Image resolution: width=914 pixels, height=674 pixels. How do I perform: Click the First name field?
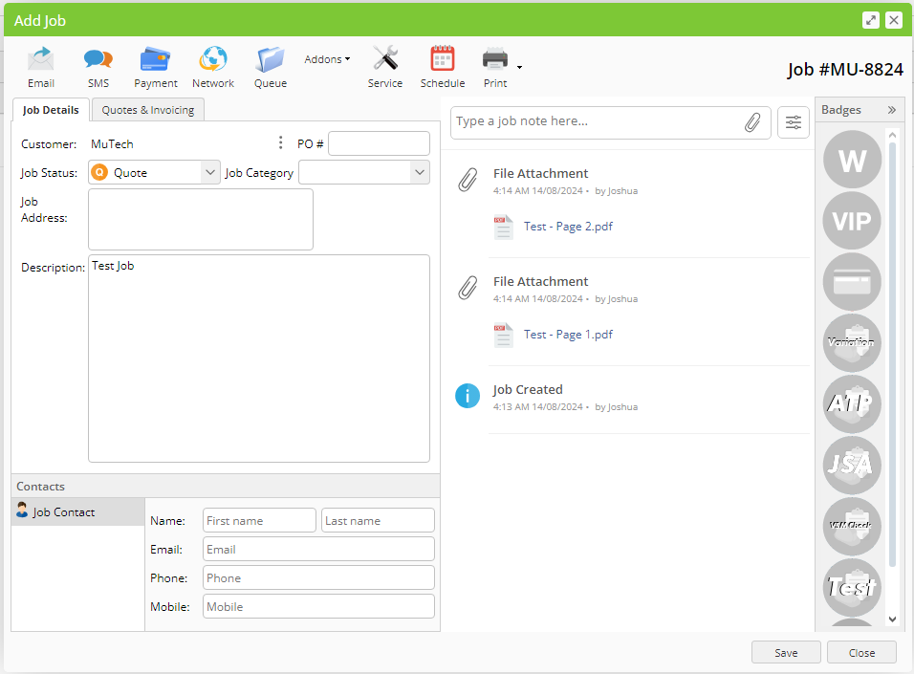(x=259, y=520)
